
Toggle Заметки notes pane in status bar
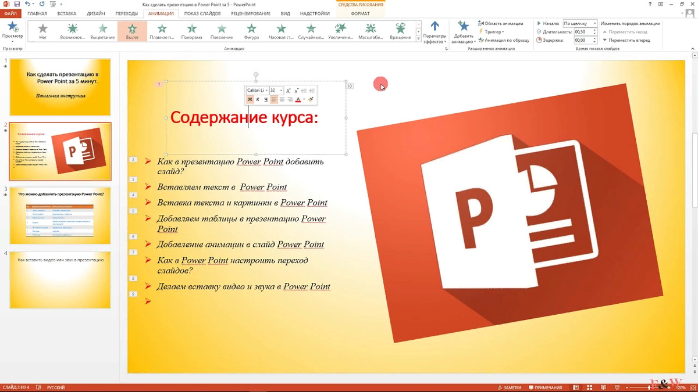click(x=510, y=387)
